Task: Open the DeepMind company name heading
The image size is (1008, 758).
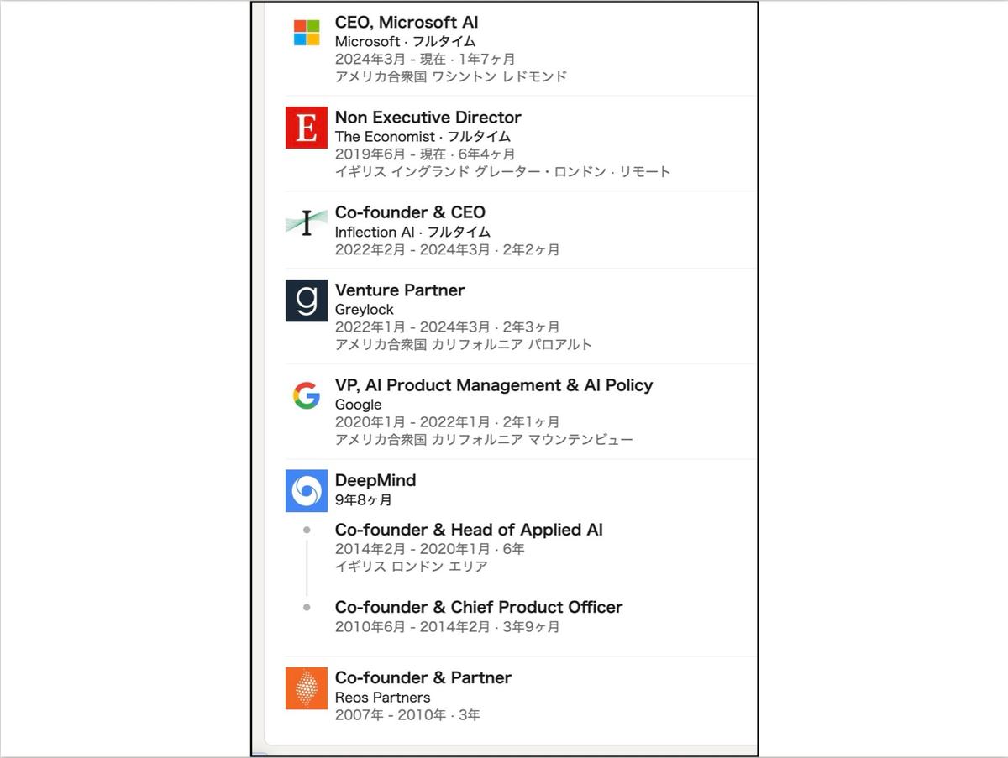Action: point(375,480)
